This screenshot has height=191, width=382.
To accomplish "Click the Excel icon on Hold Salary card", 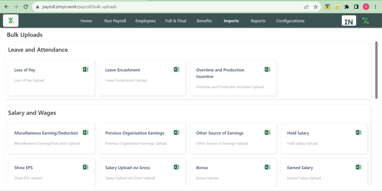I will 358,132.
